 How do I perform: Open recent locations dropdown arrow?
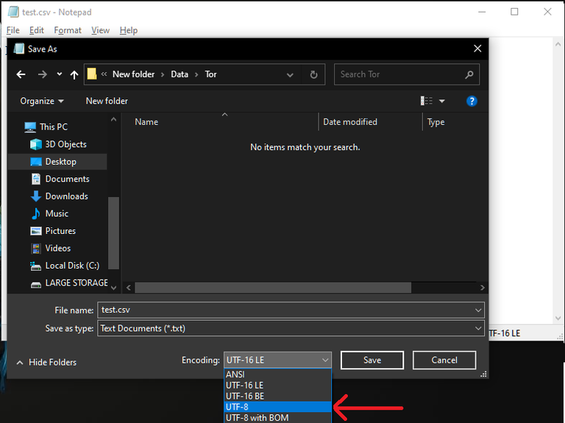click(59, 74)
